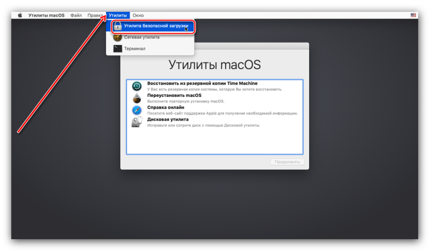The image size is (430, 251).
Task: Choose Утилита безопасной загрузки menu entry
Action: click(150, 26)
